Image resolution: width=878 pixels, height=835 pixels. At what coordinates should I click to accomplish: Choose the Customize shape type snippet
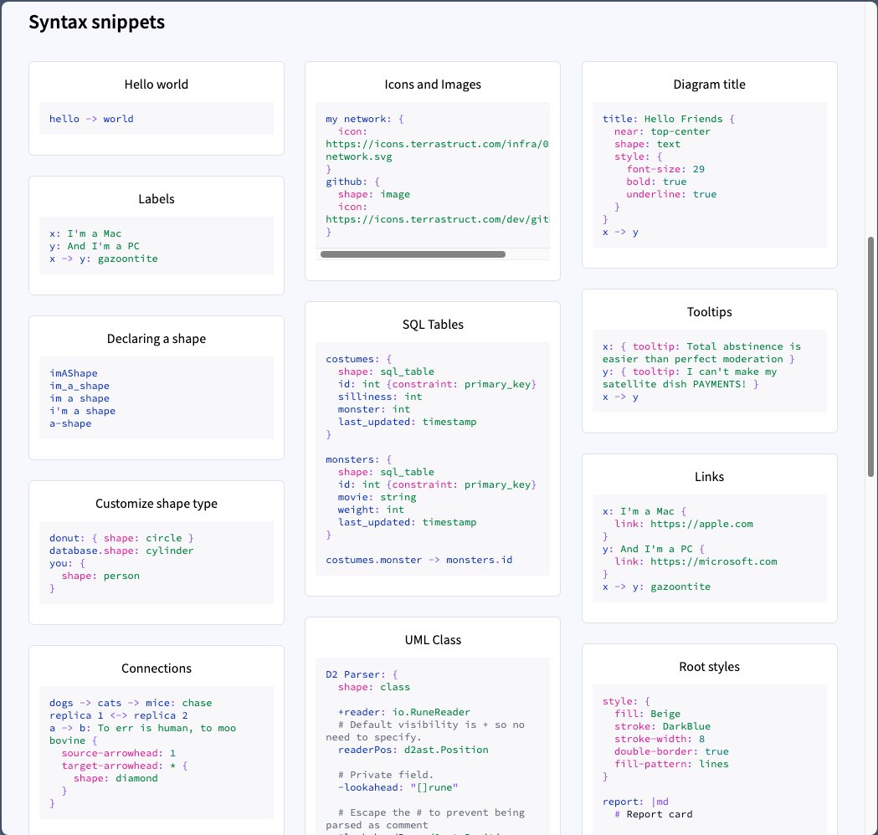tap(157, 552)
